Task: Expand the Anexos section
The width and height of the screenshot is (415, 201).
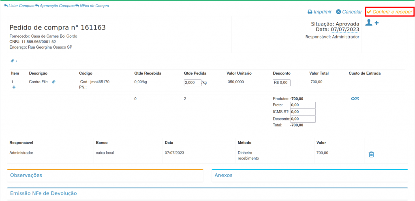Action: [223, 175]
